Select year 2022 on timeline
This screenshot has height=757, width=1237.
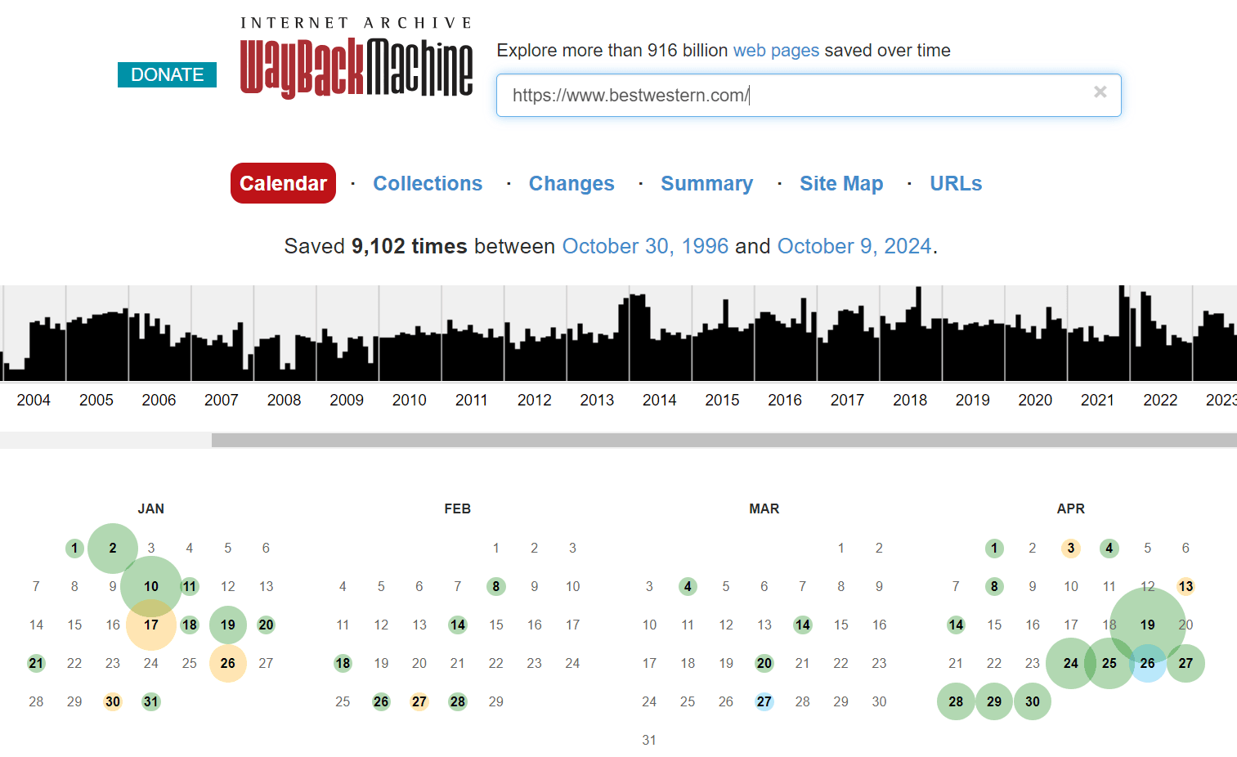(1160, 400)
